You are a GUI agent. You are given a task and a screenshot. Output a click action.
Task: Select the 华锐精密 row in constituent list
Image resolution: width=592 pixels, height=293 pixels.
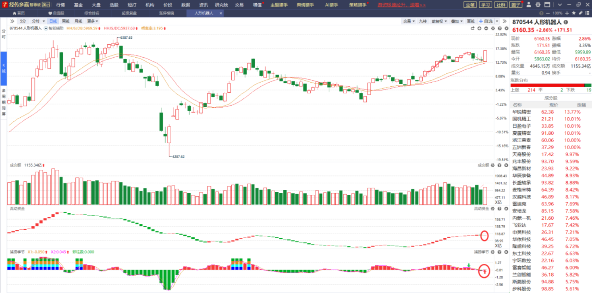coord(551,112)
